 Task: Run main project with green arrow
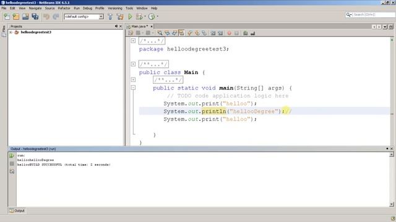130,17
